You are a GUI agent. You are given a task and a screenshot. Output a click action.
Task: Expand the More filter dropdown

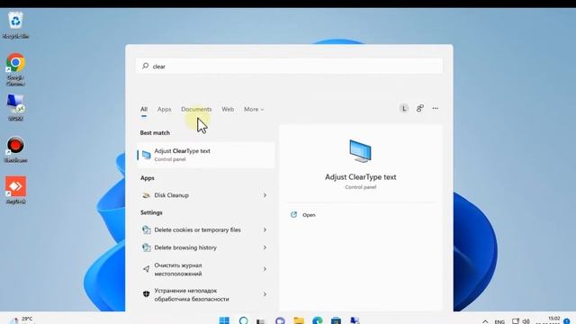coord(254,109)
